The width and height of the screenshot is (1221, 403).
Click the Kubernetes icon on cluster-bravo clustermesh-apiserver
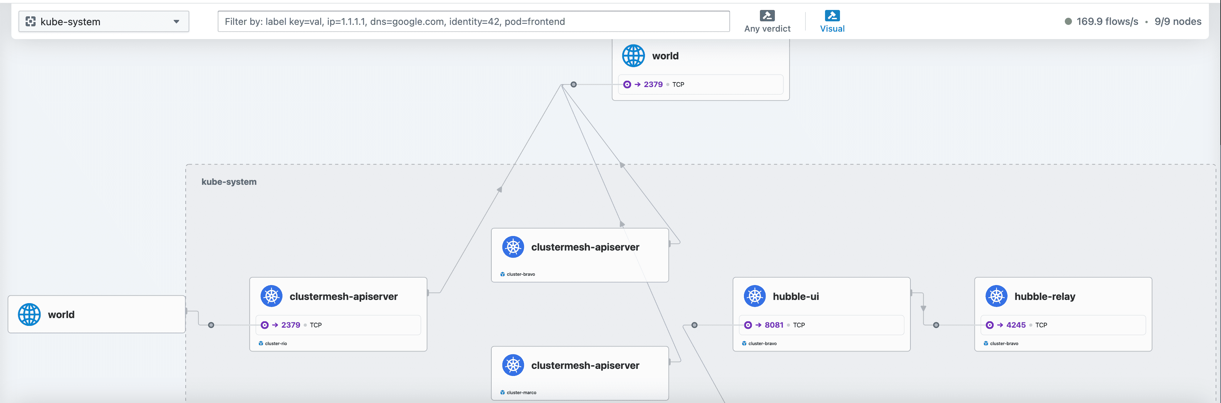pyautogui.click(x=513, y=247)
